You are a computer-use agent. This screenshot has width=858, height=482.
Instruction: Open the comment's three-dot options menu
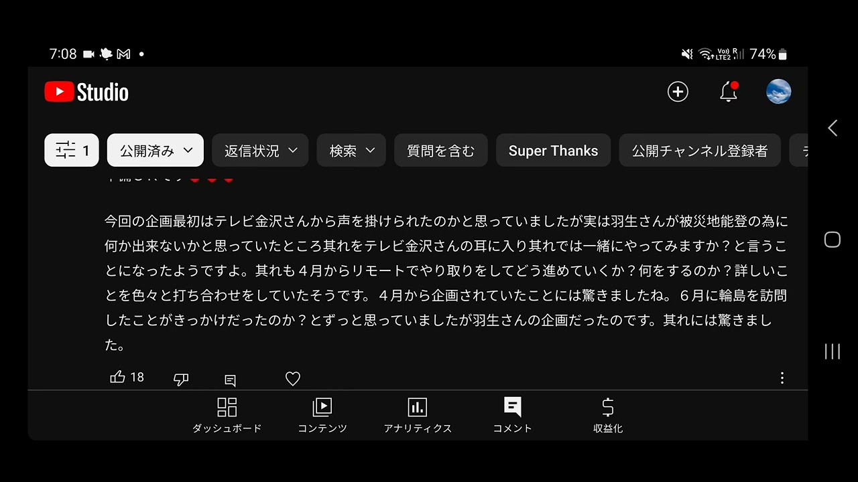pos(782,378)
